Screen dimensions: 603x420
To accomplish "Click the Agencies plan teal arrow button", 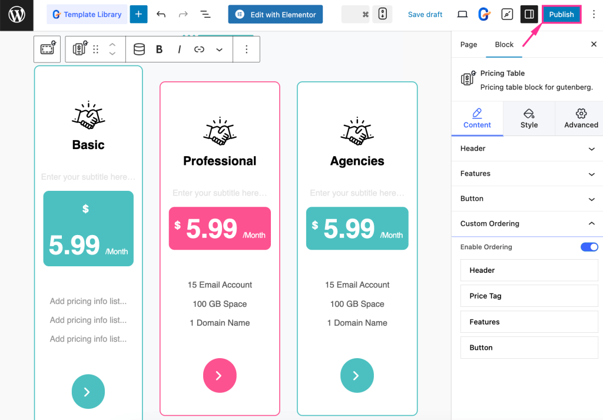I will pos(357,375).
